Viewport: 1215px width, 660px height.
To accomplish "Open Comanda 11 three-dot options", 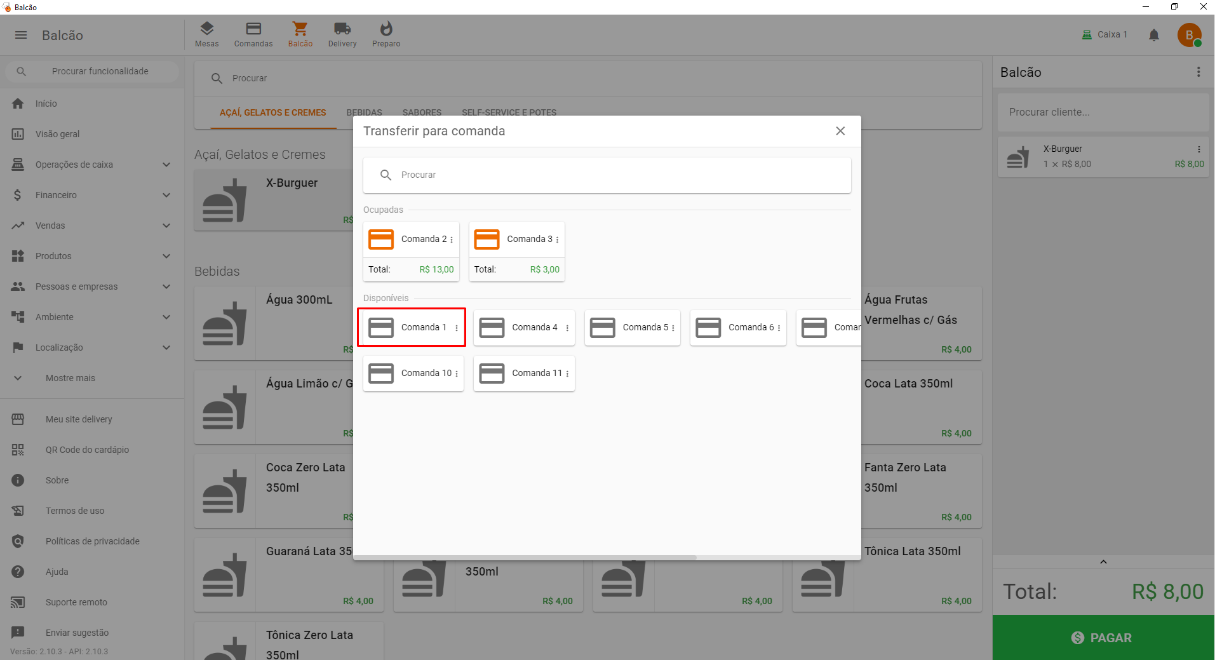I will point(567,374).
